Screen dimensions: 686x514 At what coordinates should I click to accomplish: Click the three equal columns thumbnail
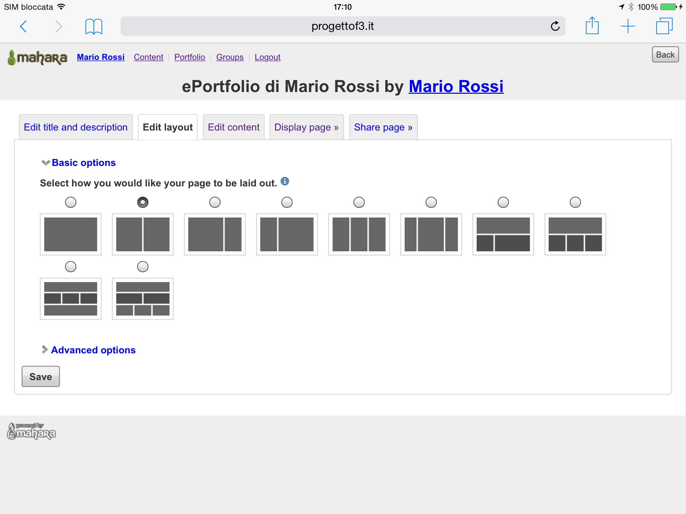pos(359,234)
